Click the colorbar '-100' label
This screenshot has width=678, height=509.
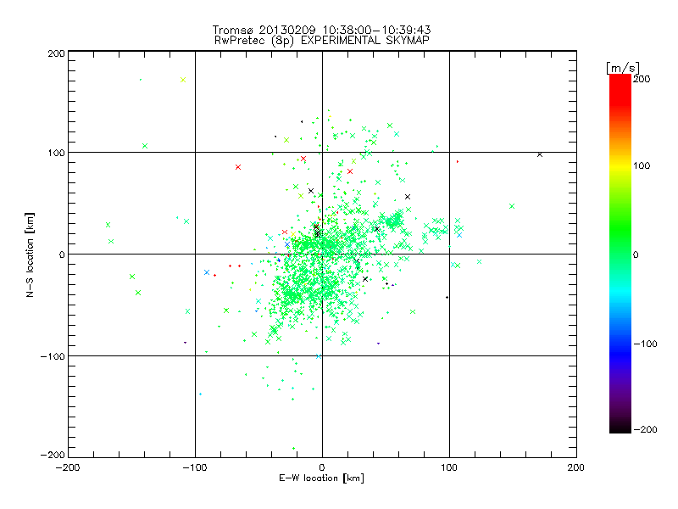645,344
